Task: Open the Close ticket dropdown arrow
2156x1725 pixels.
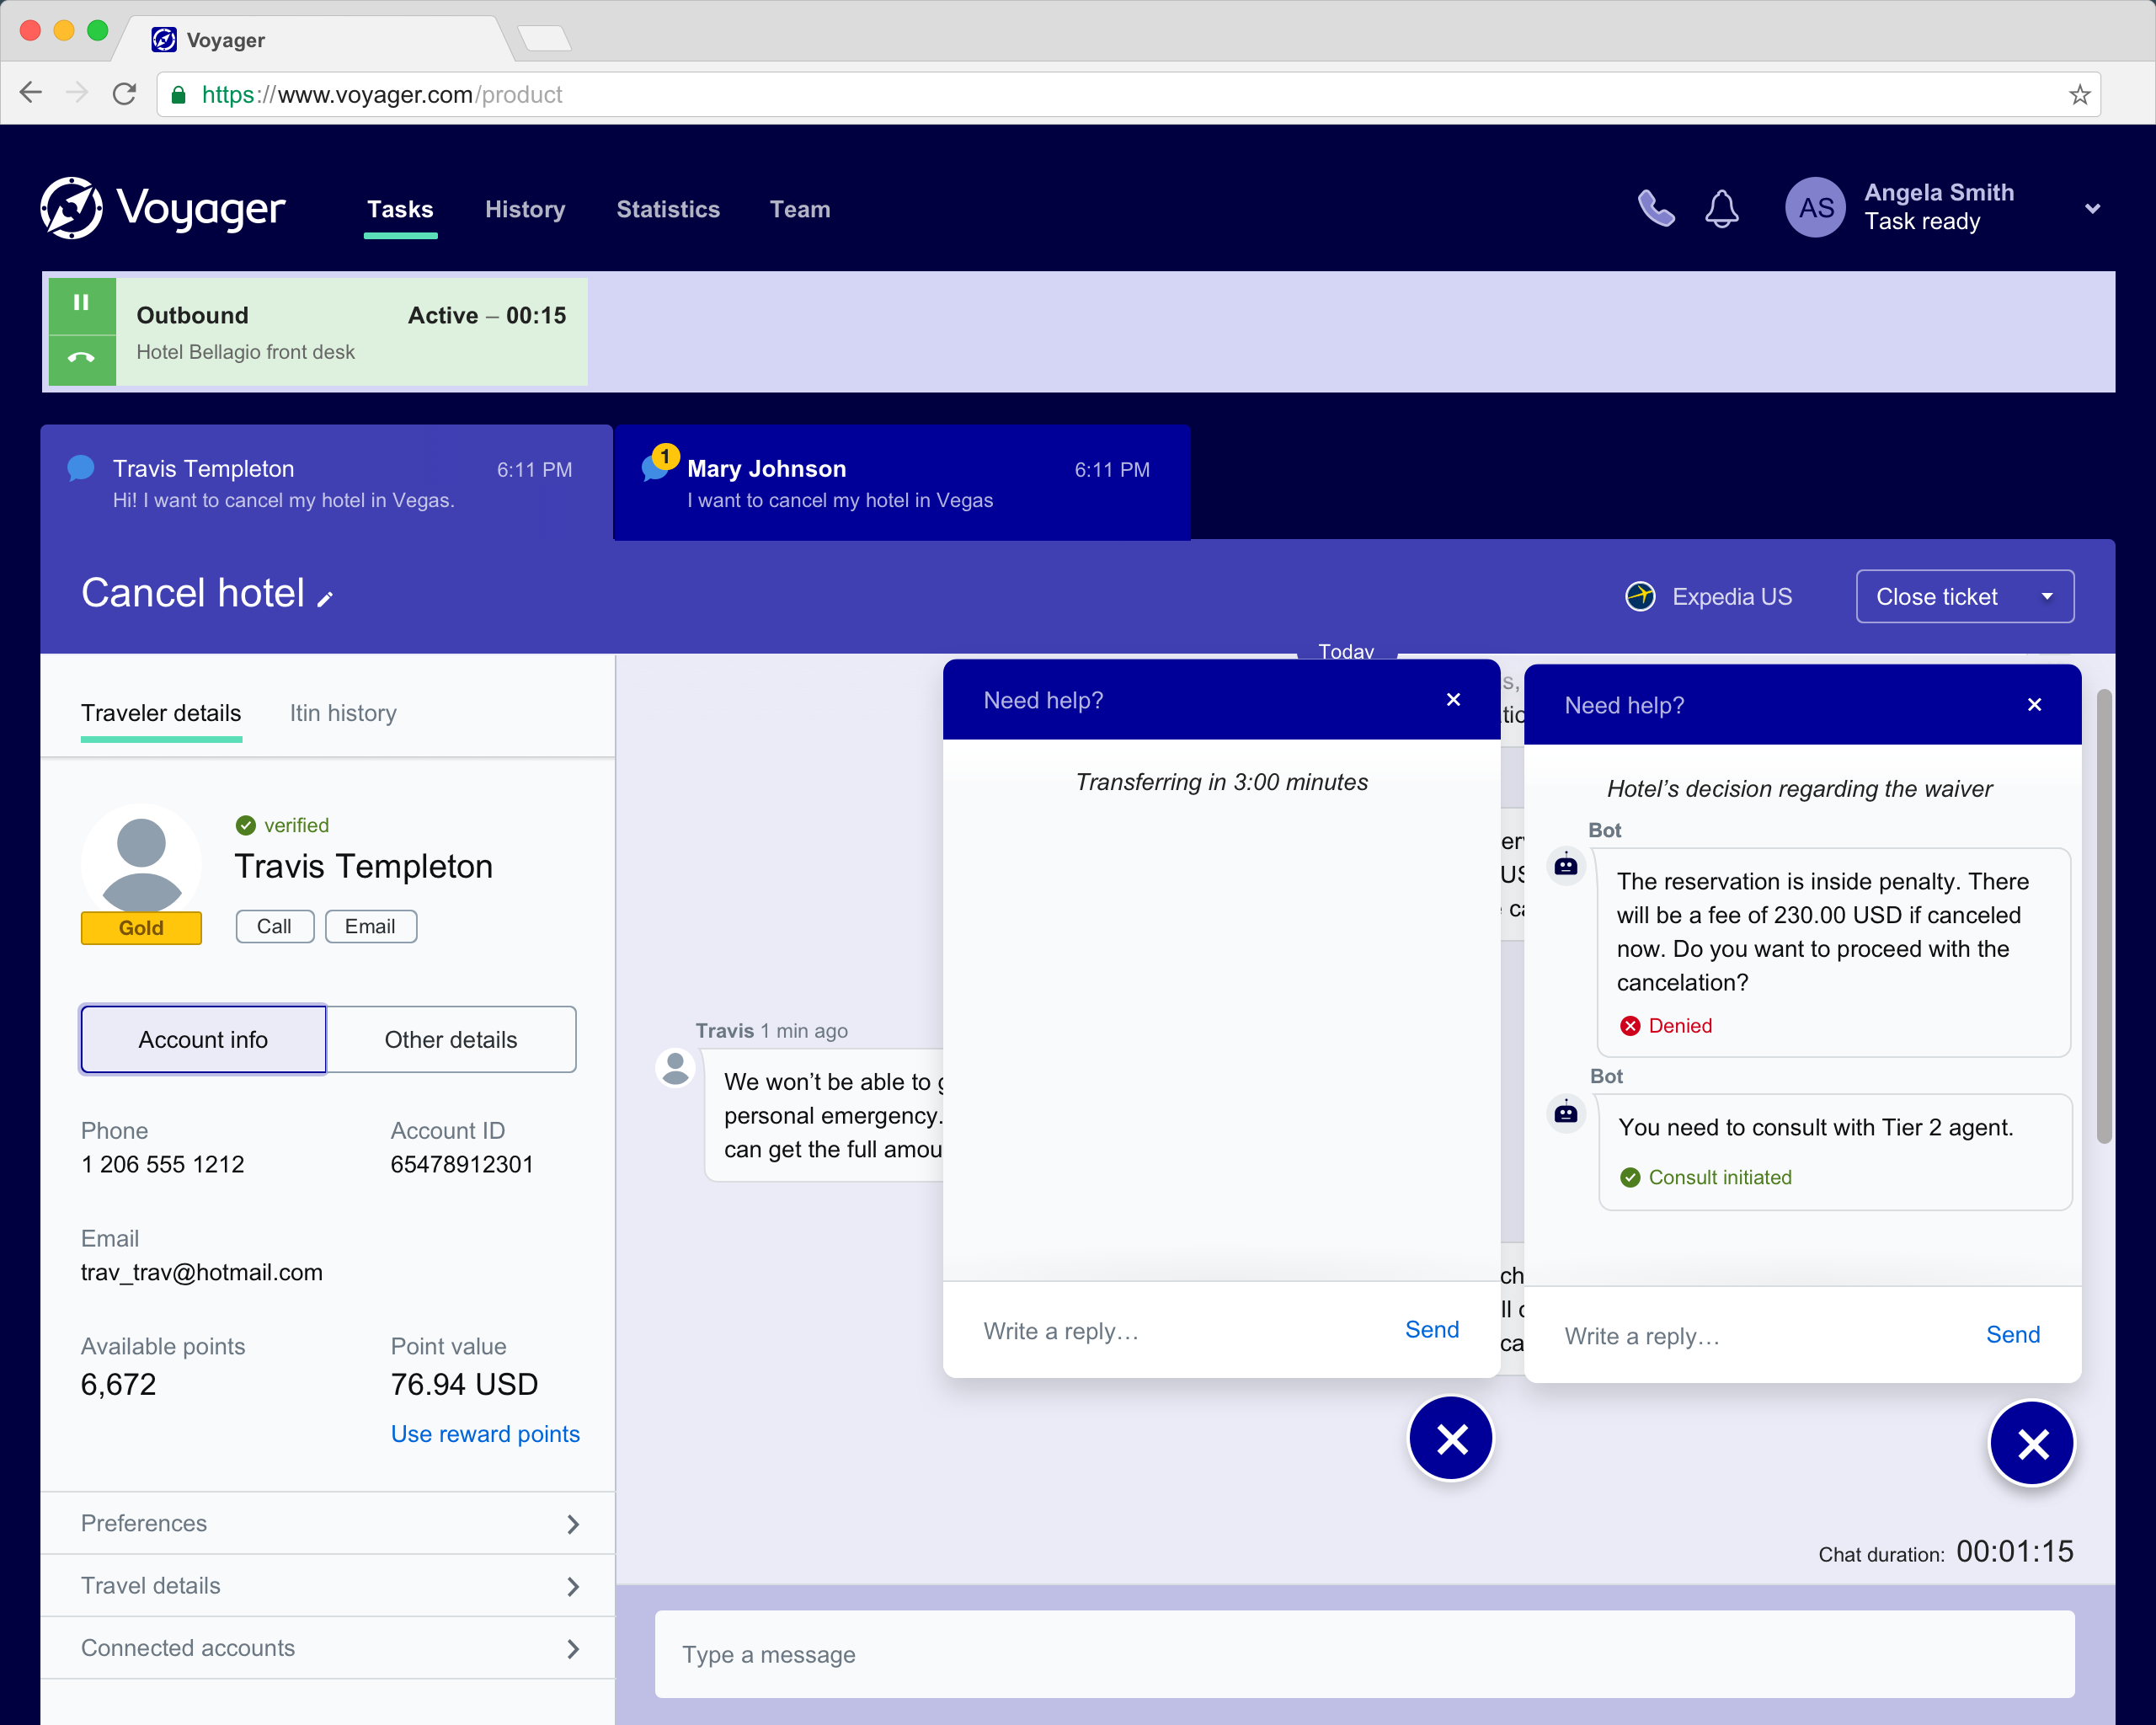Action: pos(2047,597)
